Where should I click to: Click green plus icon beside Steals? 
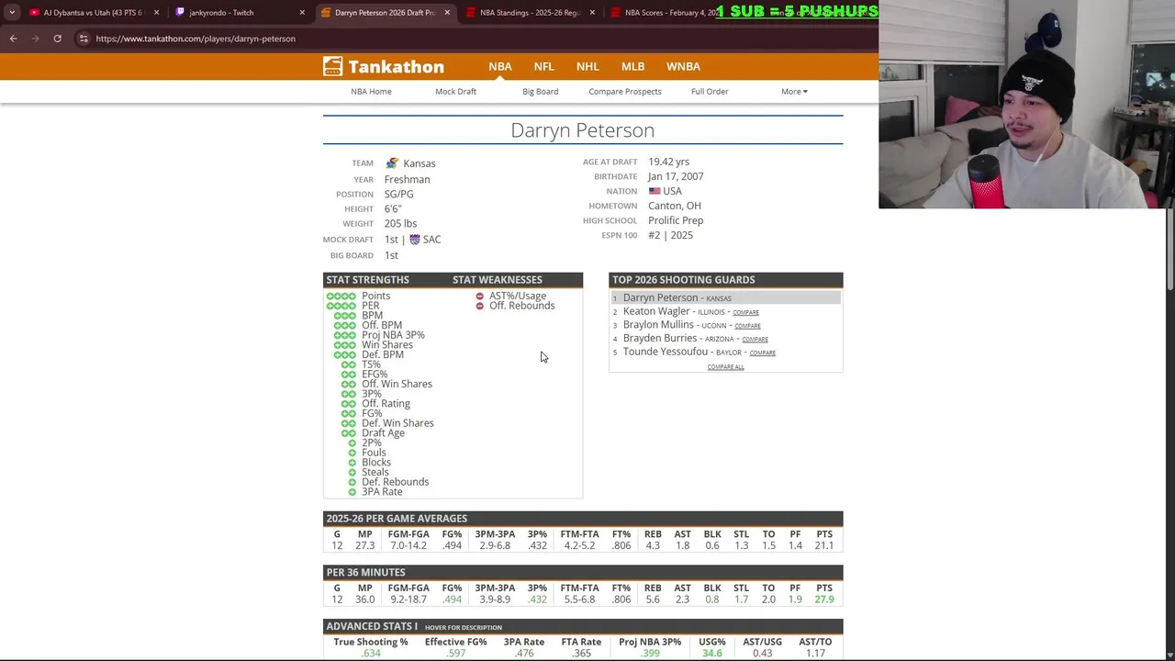coord(352,472)
